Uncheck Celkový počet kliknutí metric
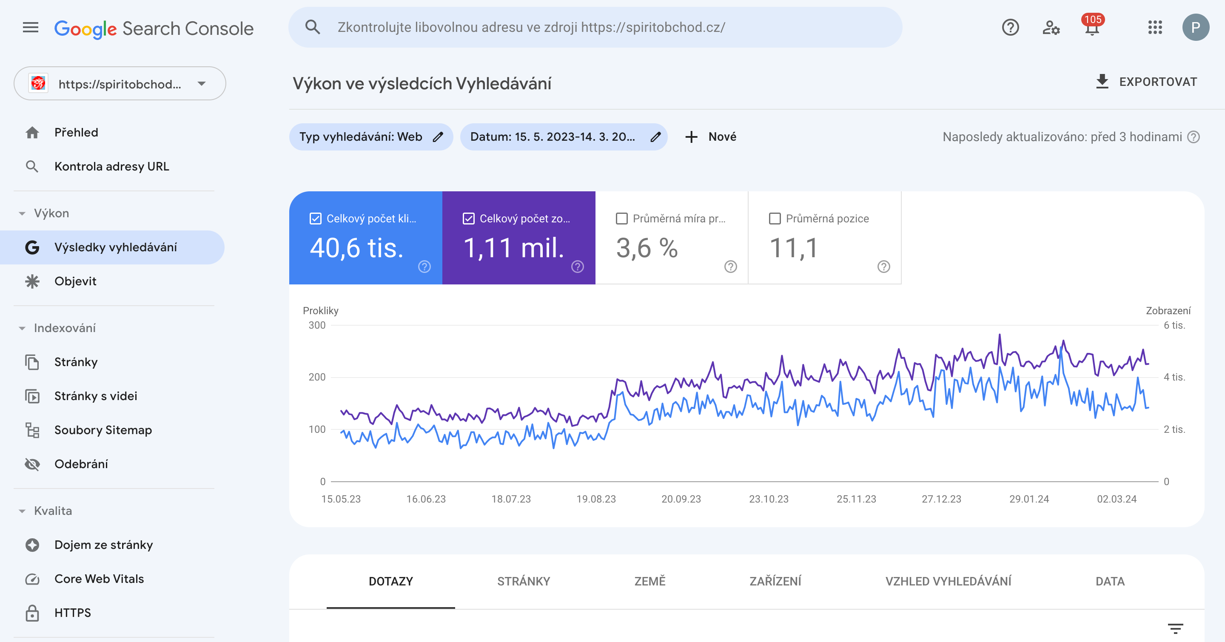 (314, 219)
